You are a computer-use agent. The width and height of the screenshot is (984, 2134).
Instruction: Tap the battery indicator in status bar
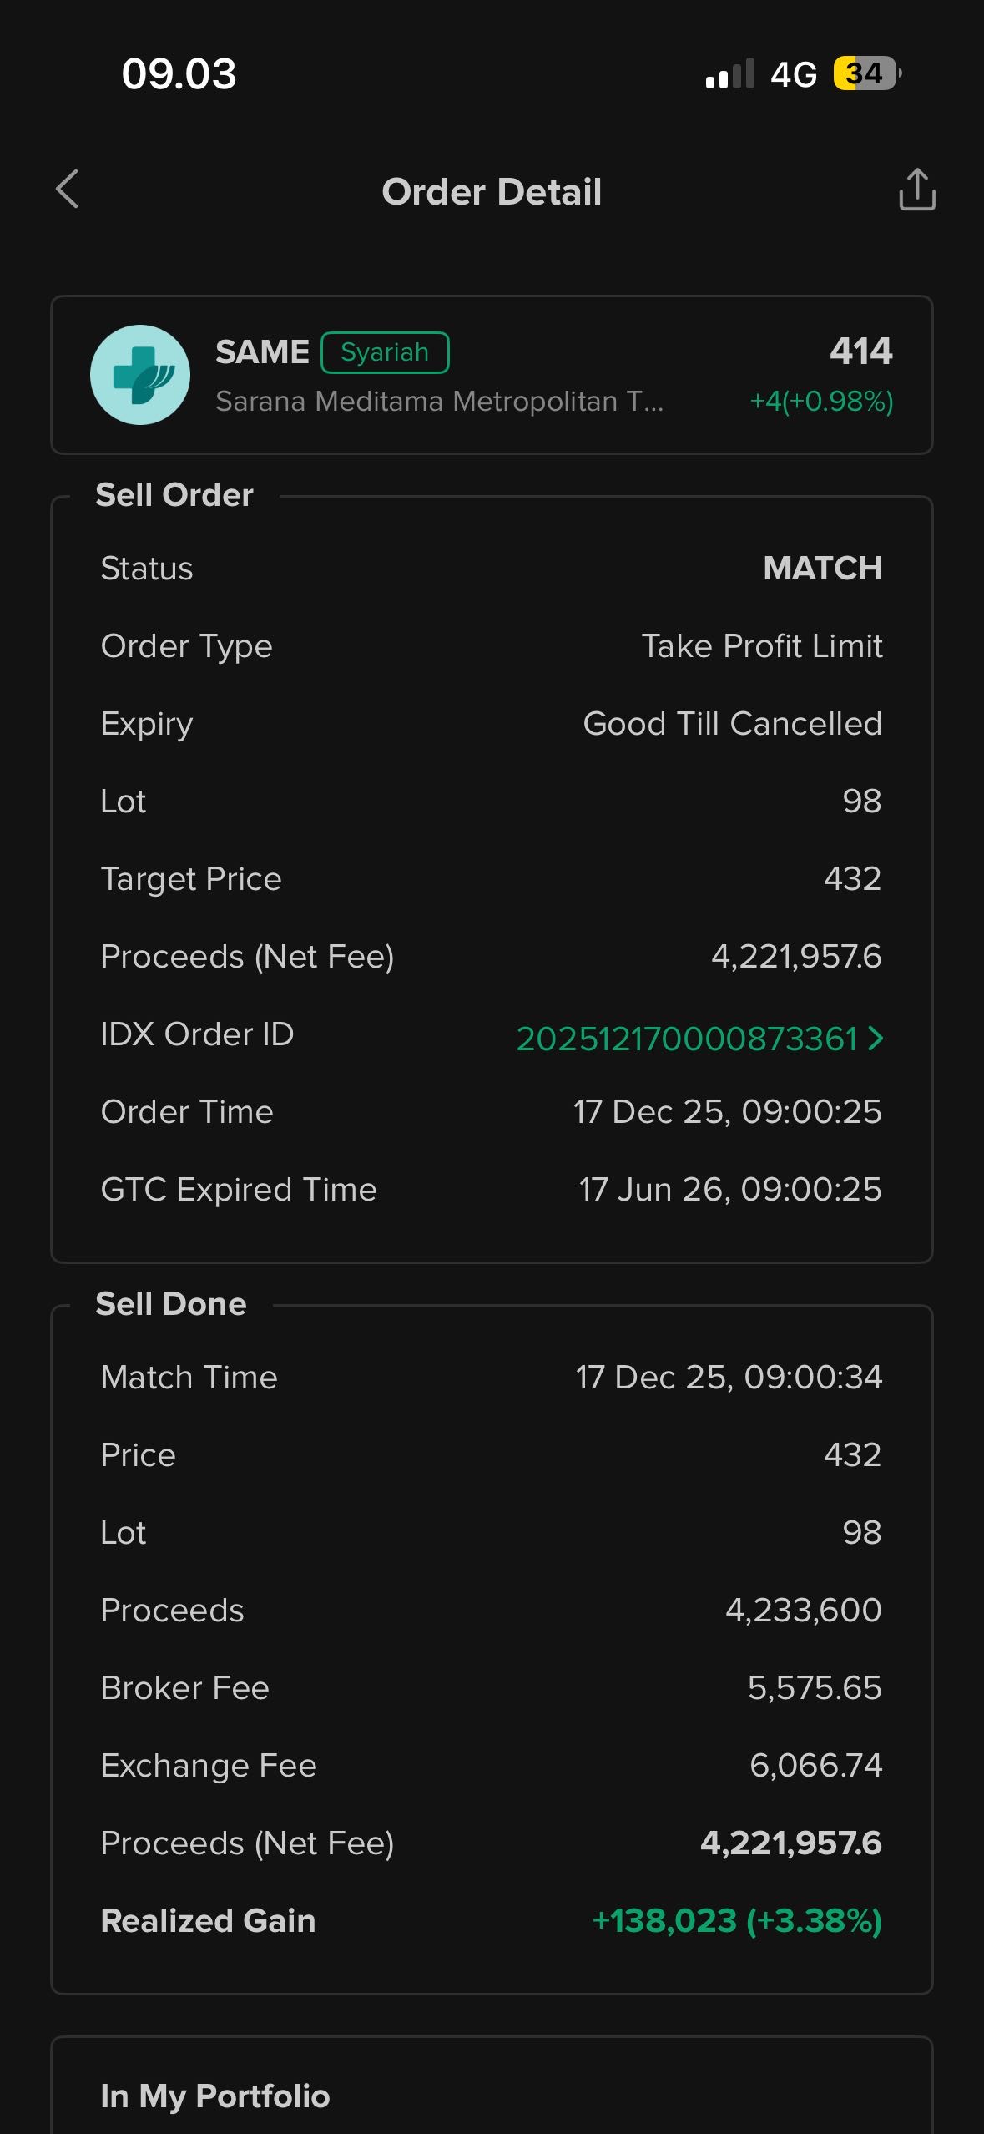(x=866, y=73)
